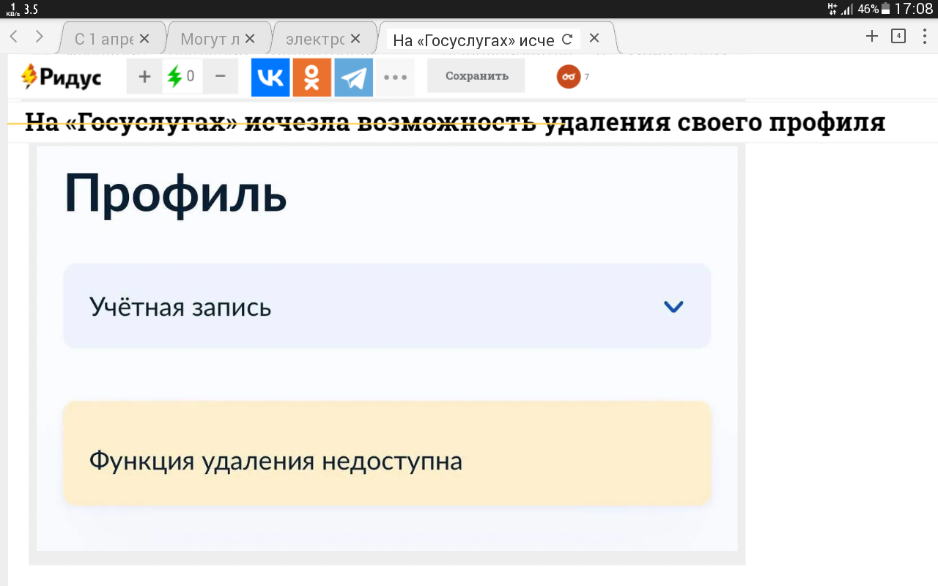Open more sharing options (three dots)

[x=396, y=77]
